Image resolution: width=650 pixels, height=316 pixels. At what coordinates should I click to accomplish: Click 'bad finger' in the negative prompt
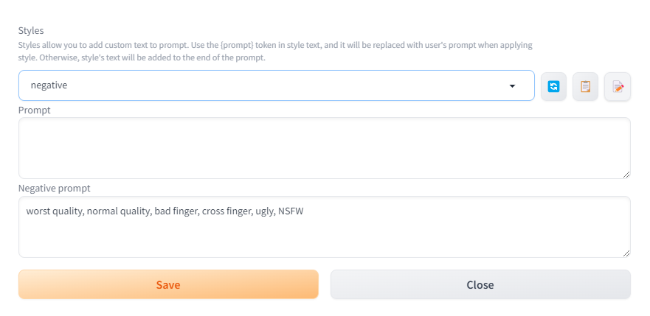click(176, 211)
